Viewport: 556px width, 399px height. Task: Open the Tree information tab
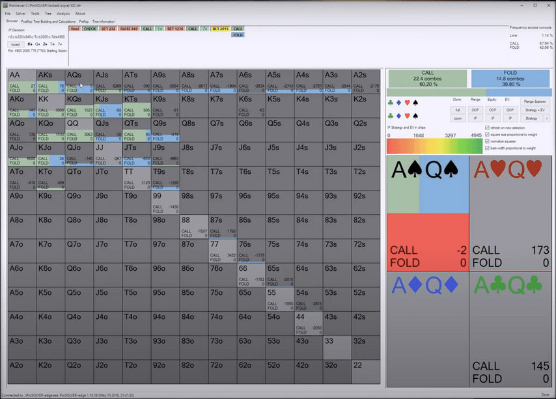[104, 21]
